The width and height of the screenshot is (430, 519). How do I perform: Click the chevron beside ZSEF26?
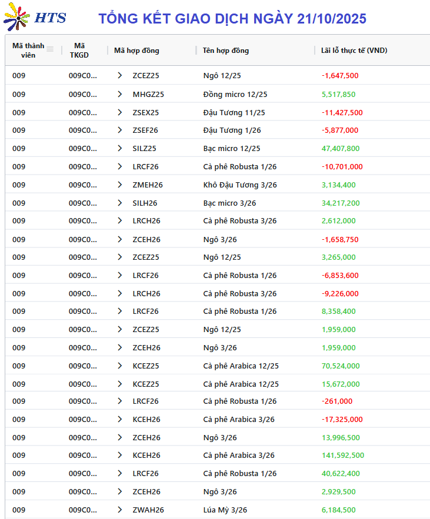[120, 130]
